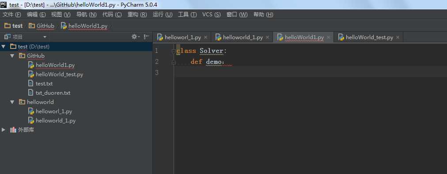Screen dimensions: 447x174
Task: Click the text file icon beside txt_duoren.txt
Action: [31, 93]
